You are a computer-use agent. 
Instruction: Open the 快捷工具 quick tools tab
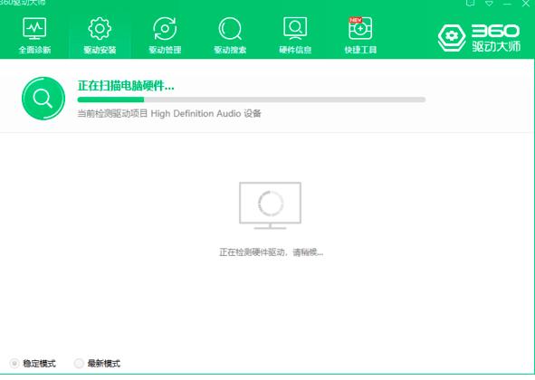pos(360,35)
